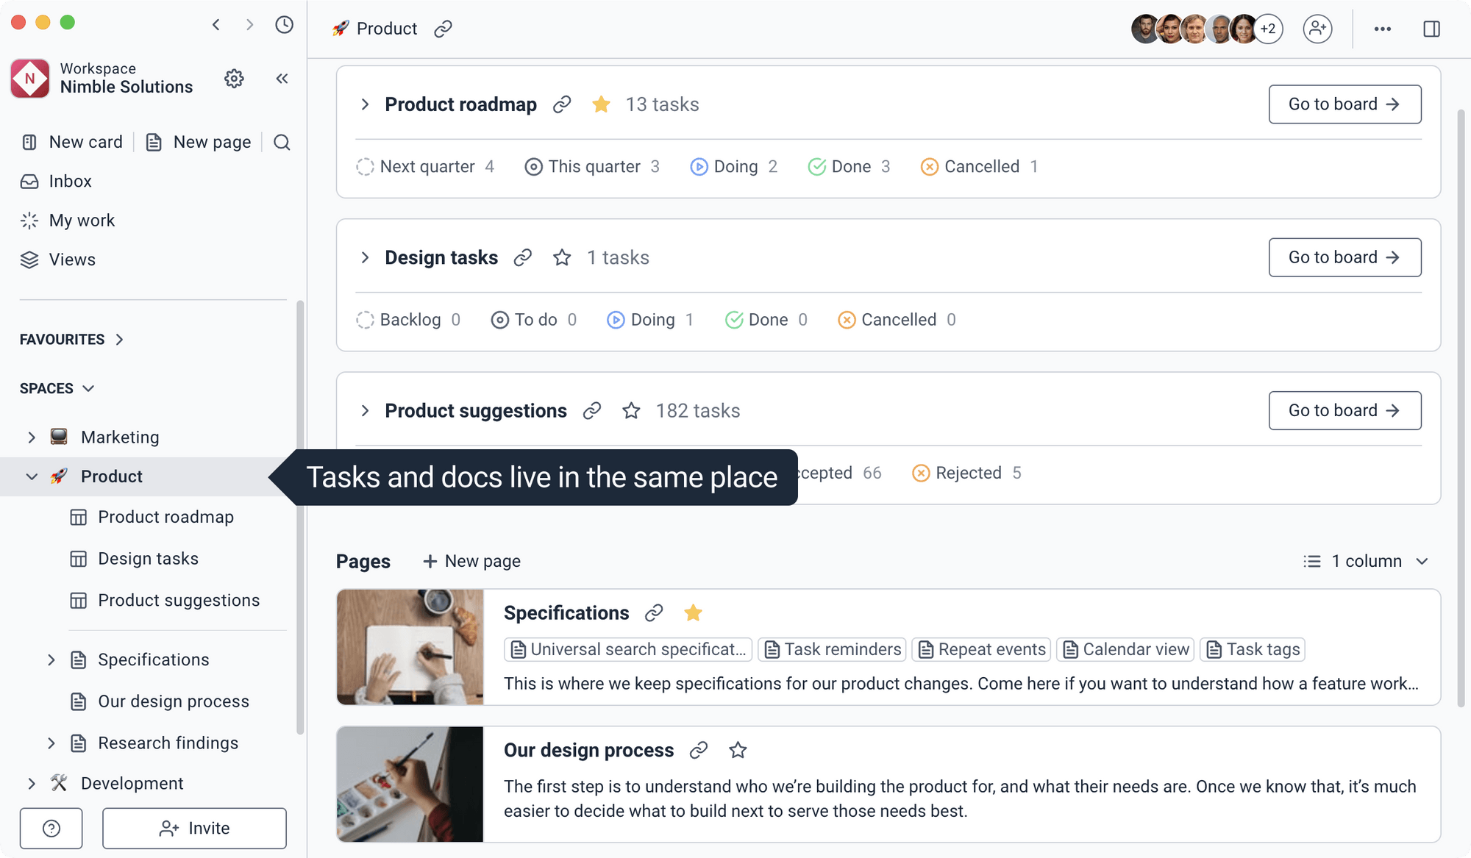Select Research findings in the sidebar
The width and height of the screenshot is (1471, 858).
click(168, 743)
